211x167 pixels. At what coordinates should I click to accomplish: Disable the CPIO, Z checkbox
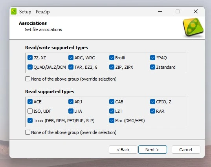coord(152,102)
